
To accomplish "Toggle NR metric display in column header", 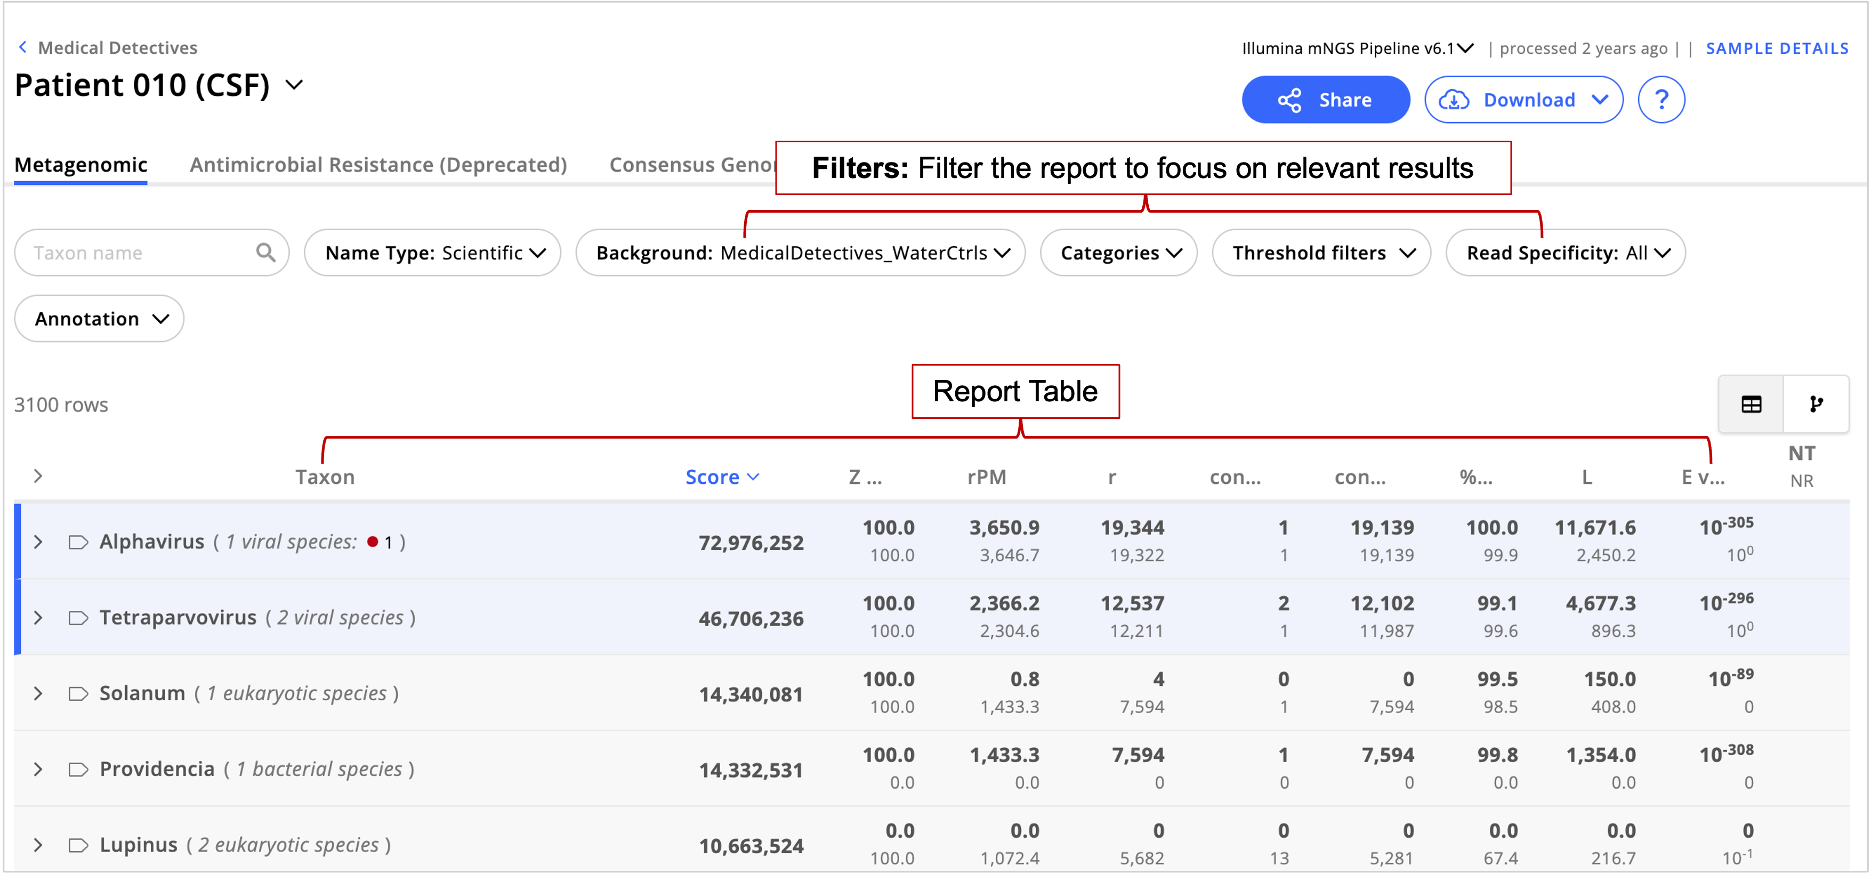I will tap(1801, 481).
